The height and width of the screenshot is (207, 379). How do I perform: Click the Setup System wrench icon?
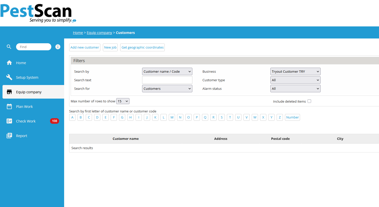[9, 77]
